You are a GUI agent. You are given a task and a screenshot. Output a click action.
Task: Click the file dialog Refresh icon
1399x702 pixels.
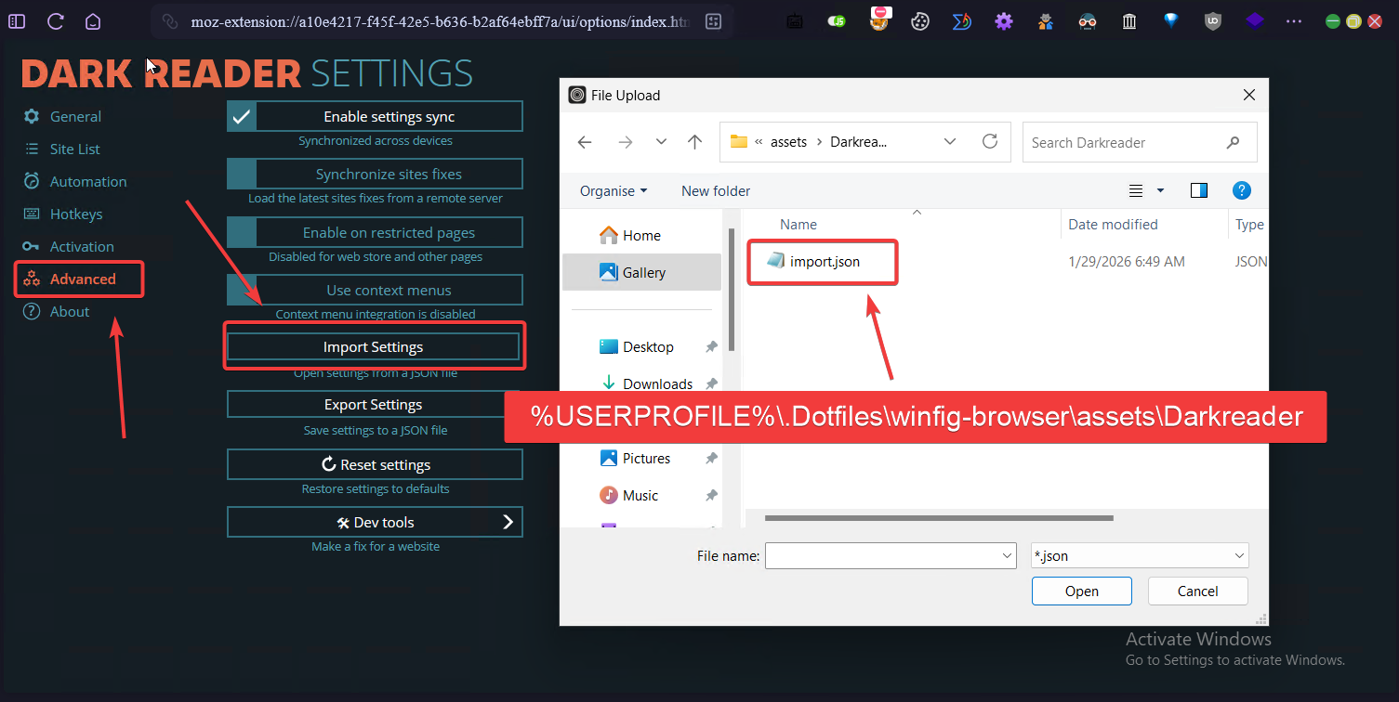[990, 142]
